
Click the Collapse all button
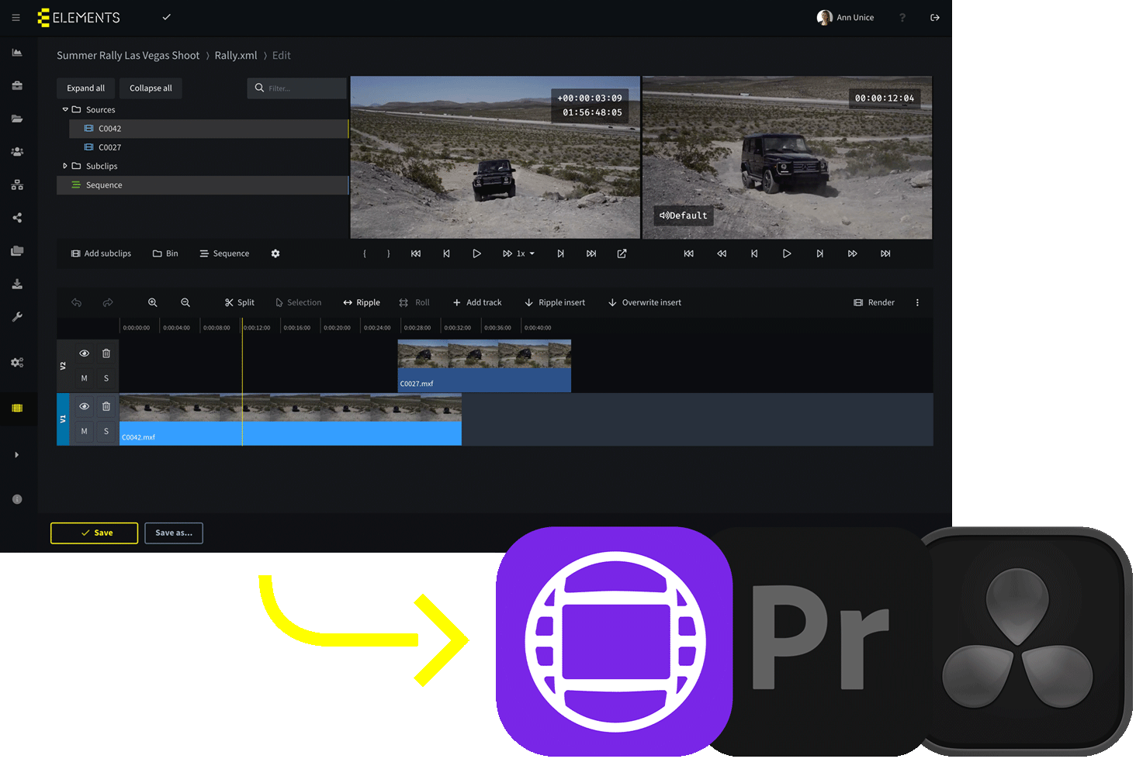151,88
